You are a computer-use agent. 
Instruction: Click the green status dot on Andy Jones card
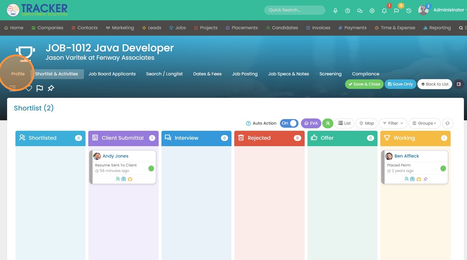tap(151, 168)
